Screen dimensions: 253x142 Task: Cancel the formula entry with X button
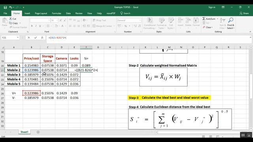coord(29,38)
